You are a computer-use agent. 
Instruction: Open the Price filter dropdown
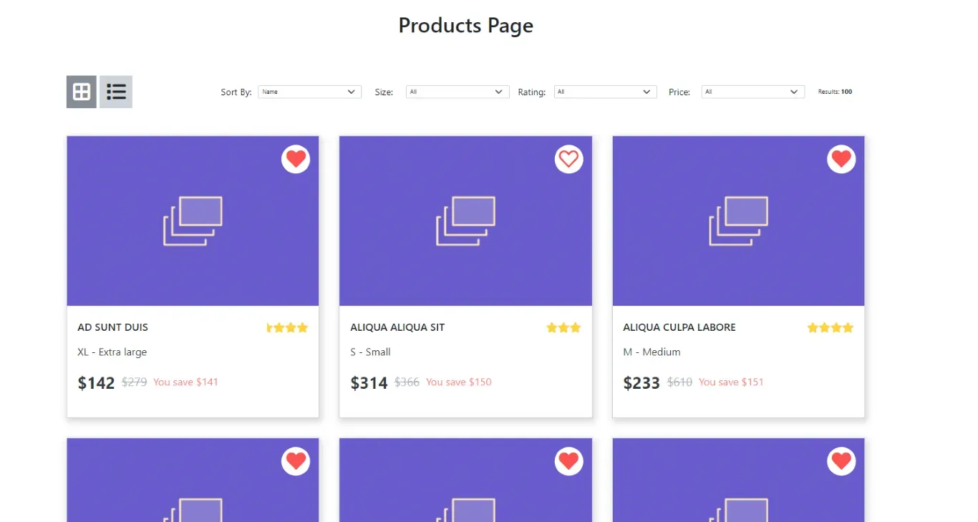pos(752,92)
